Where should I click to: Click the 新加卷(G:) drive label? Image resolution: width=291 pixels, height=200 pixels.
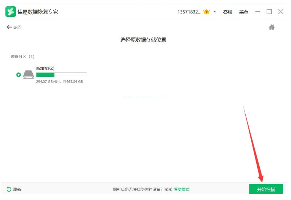tap(45, 69)
